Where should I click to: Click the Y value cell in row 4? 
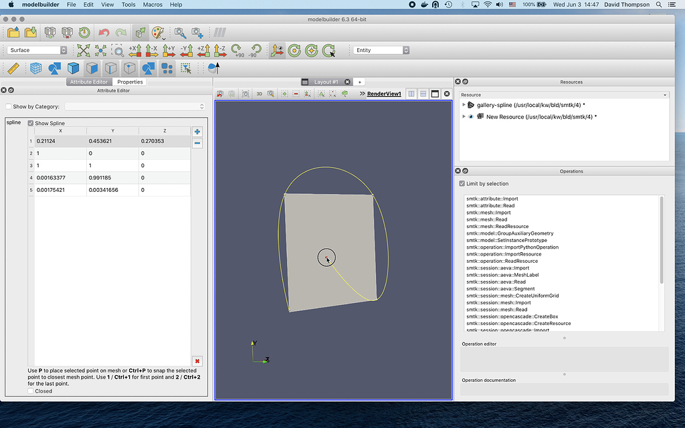point(112,177)
